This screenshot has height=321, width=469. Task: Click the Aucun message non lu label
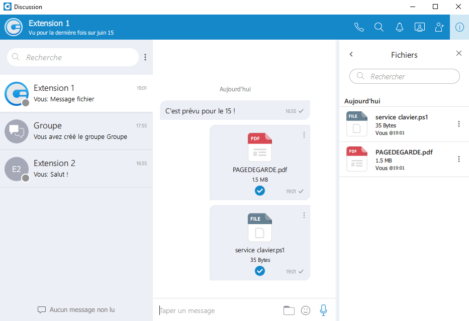[x=82, y=309]
